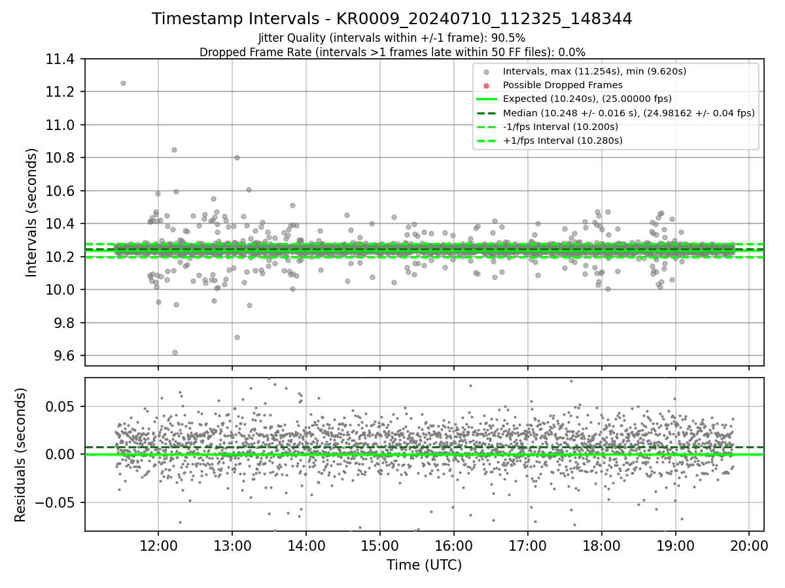Click legend entry 'Expected (10.240s), (25.00000 fps)'
Viewport: 785px width, 588px height.
click(587, 99)
